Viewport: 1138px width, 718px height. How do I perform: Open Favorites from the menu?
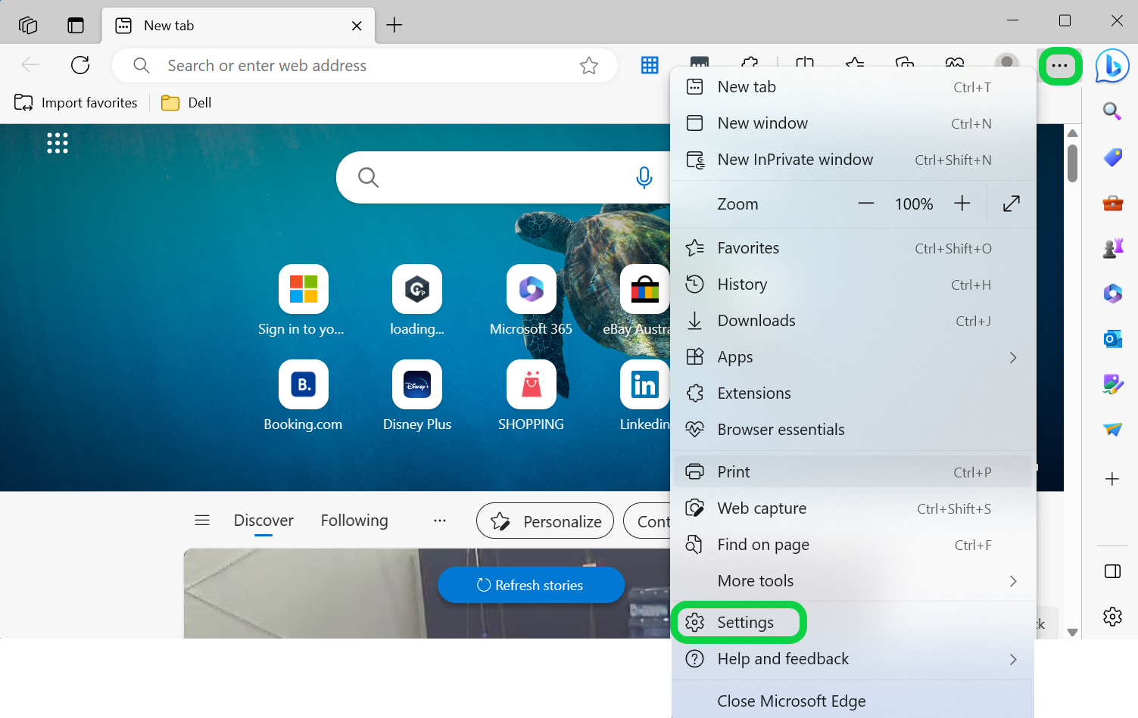click(x=853, y=248)
